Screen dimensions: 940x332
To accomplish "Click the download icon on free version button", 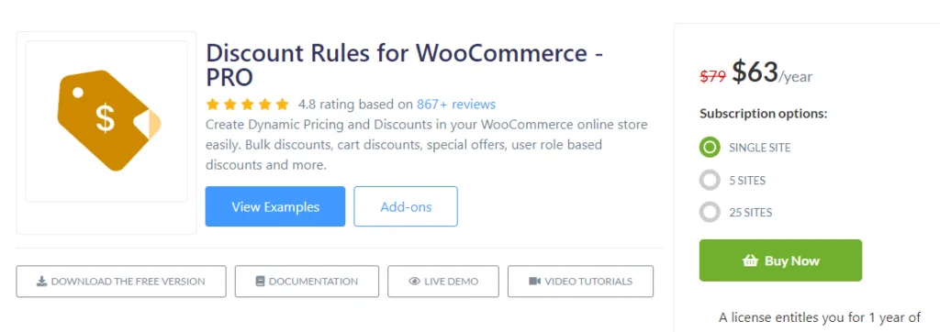I will 42,281.
